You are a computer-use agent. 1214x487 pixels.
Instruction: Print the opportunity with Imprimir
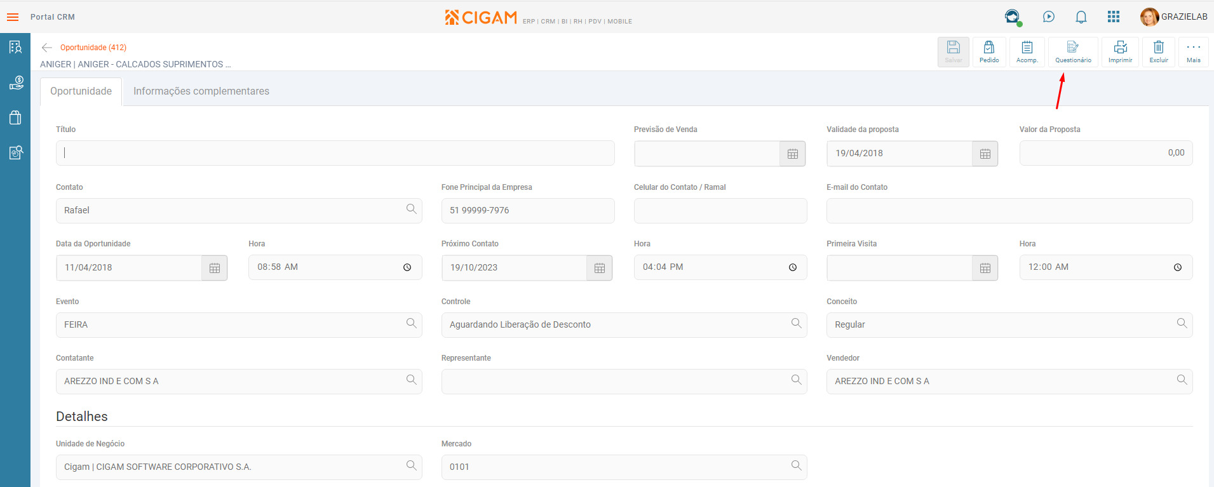[x=1120, y=51]
